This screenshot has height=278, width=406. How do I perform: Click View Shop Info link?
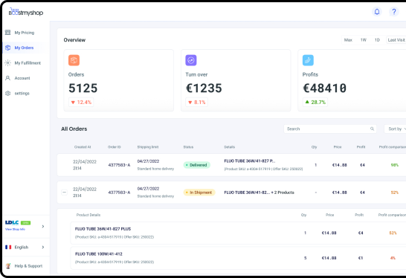tap(15, 229)
